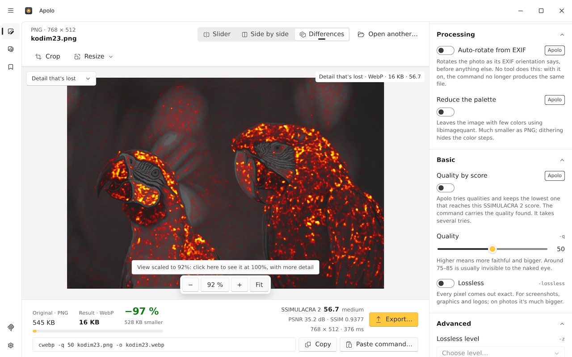Enable Reduce the palette switch
The height and width of the screenshot is (357, 572).
pos(445,112)
